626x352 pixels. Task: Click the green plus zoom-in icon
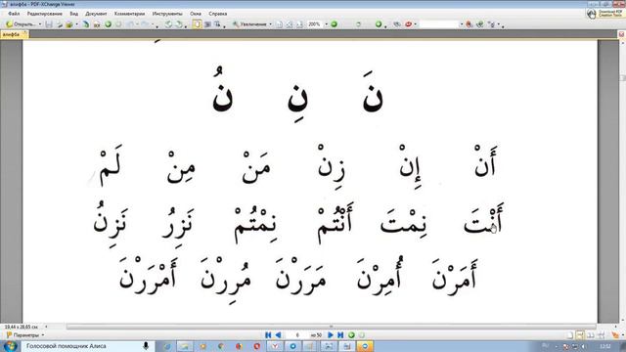[x=379, y=24]
